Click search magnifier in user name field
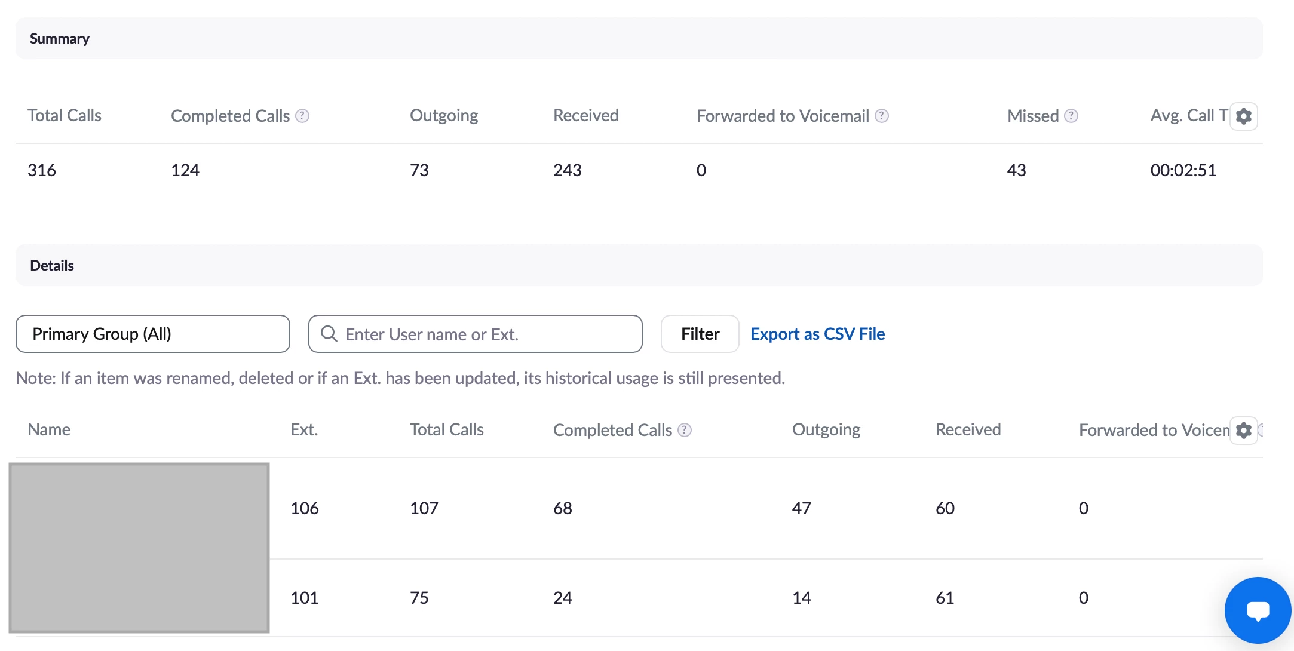 (329, 334)
